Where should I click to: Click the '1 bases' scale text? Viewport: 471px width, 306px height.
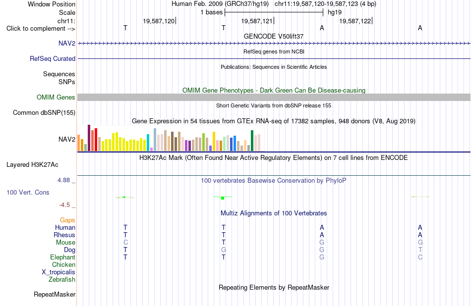click(x=212, y=12)
